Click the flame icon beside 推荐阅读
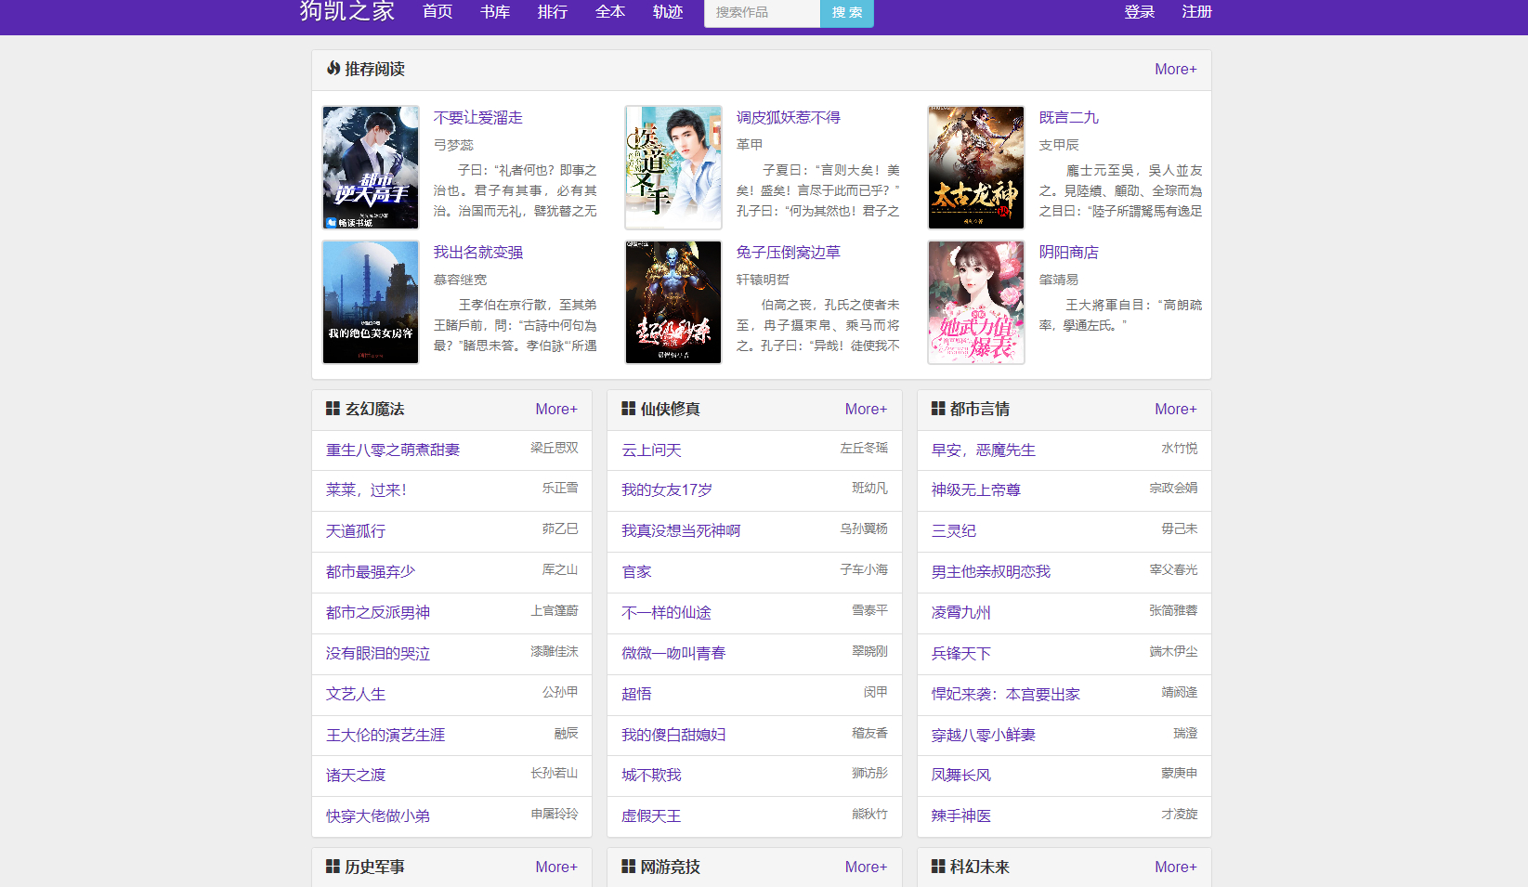The height and width of the screenshot is (887, 1528). click(333, 69)
